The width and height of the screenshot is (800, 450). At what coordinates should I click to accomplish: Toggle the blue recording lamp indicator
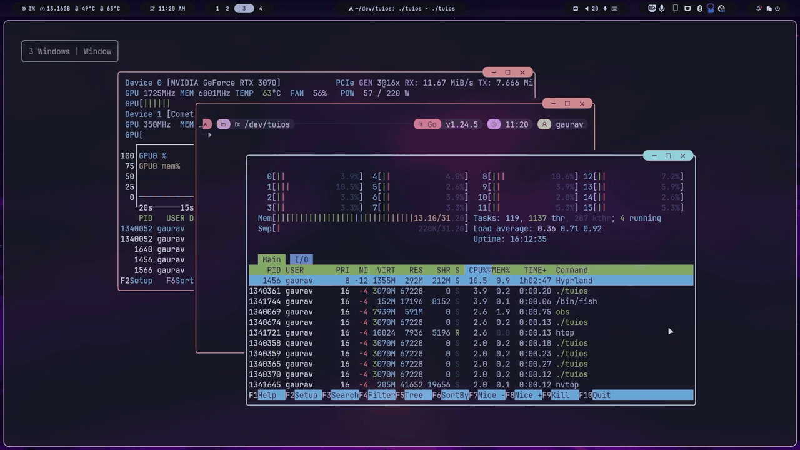coord(710,9)
